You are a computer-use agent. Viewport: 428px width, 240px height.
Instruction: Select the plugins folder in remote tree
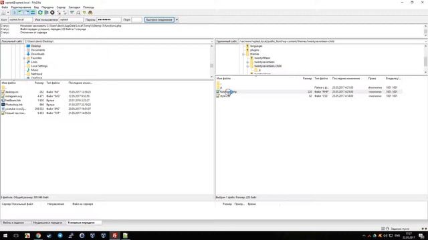click(254, 50)
